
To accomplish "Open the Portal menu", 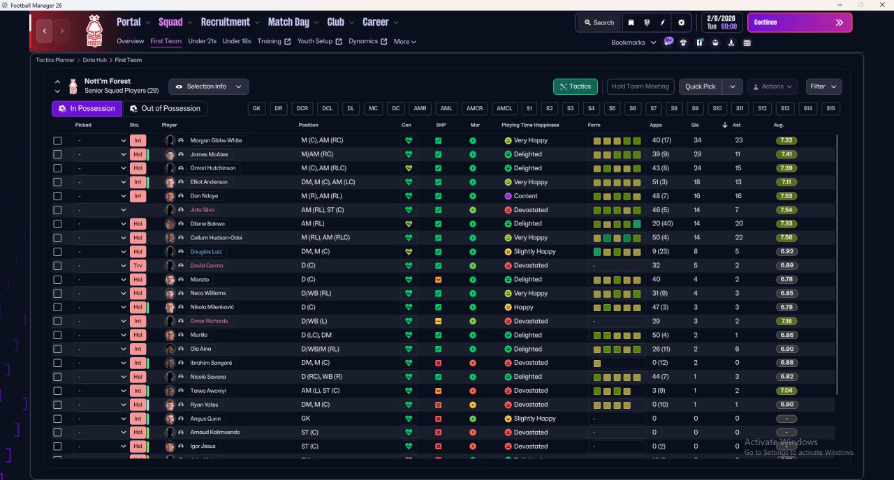I will (x=132, y=22).
